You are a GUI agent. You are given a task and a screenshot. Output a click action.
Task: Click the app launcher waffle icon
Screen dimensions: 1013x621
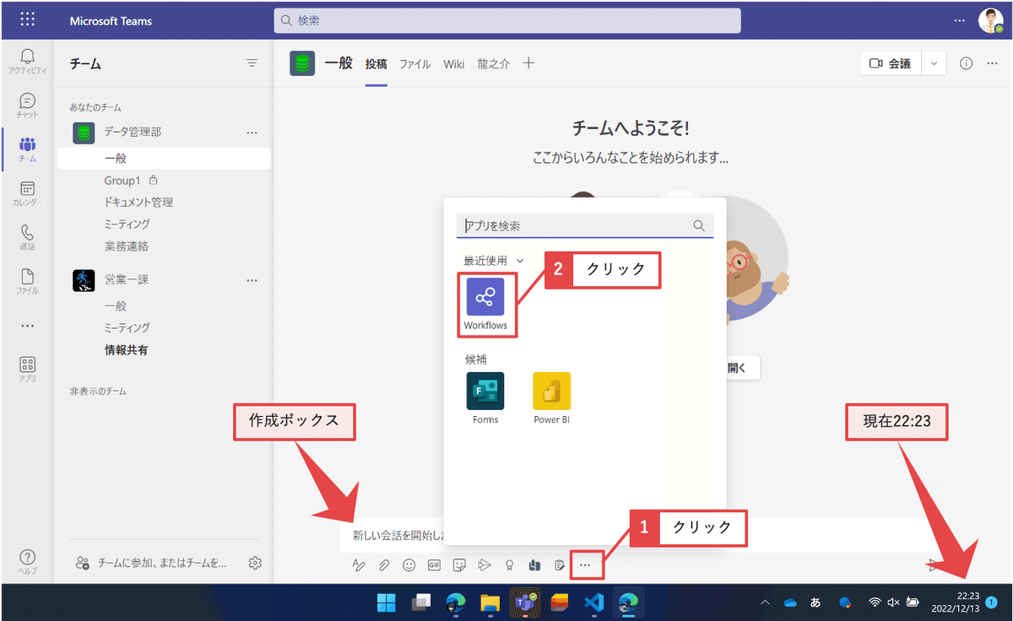28,19
